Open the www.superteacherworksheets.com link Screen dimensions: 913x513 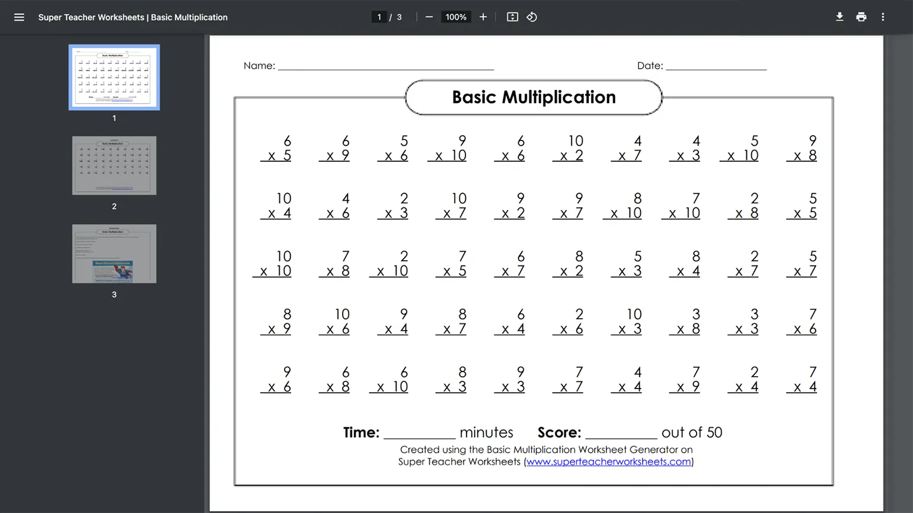click(608, 461)
